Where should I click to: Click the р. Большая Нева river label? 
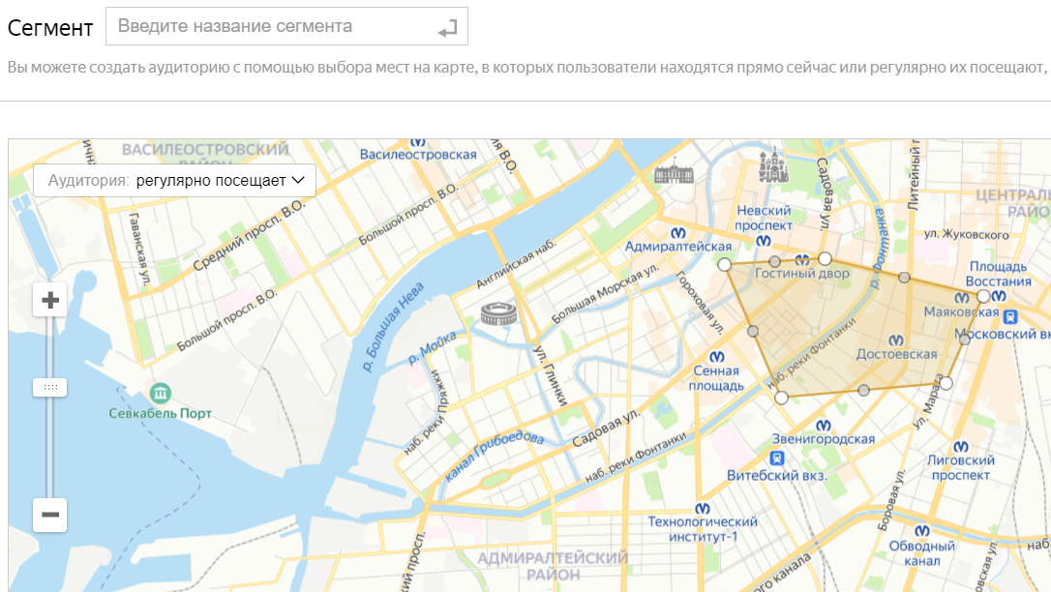click(393, 327)
